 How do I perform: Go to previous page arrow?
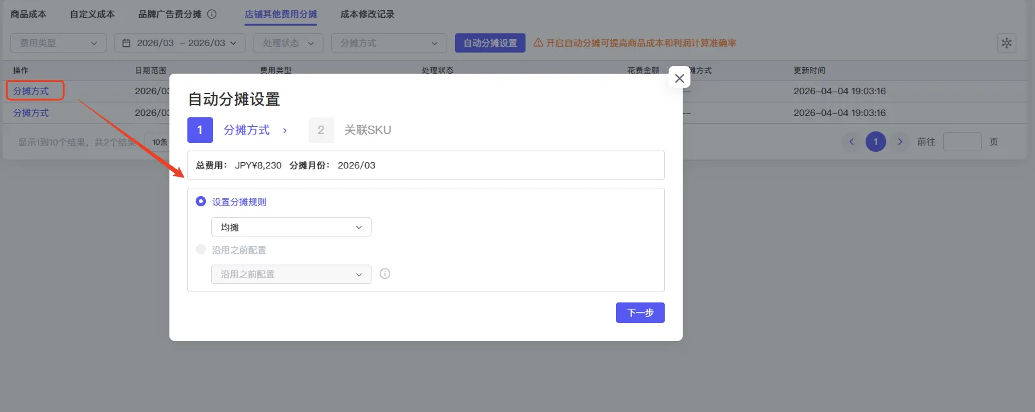(x=851, y=142)
